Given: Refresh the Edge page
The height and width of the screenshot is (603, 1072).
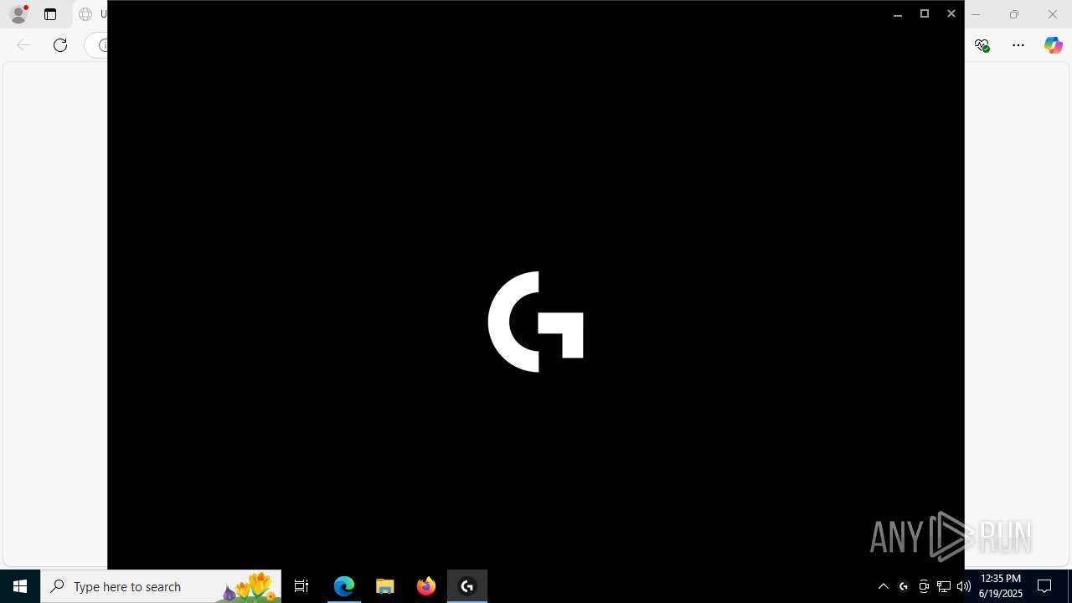Looking at the screenshot, I should [60, 45].
